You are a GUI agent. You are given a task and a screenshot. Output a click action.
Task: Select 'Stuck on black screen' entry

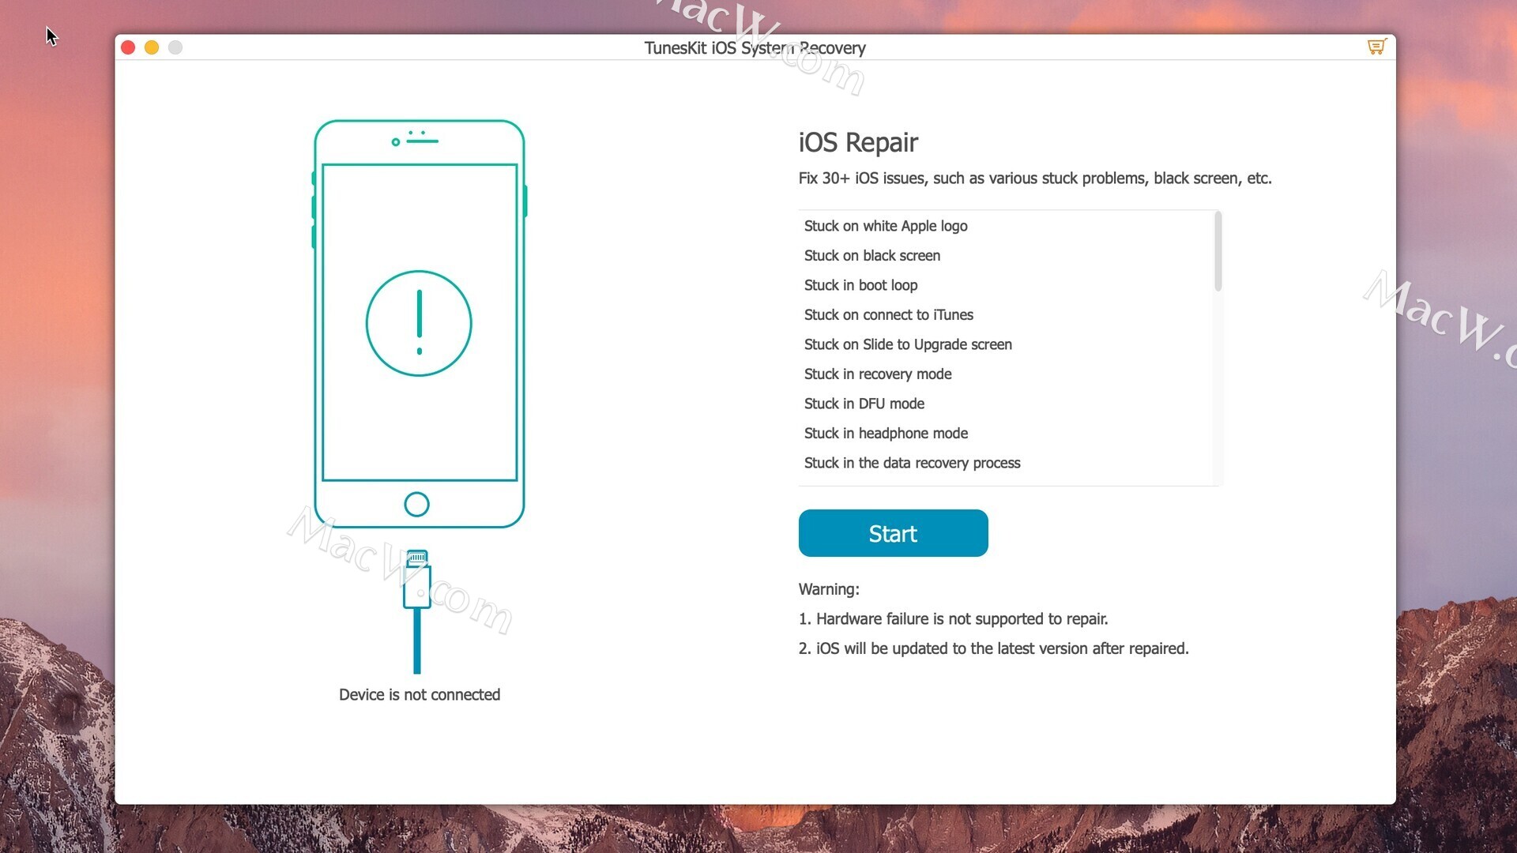(x=872, y=256)
